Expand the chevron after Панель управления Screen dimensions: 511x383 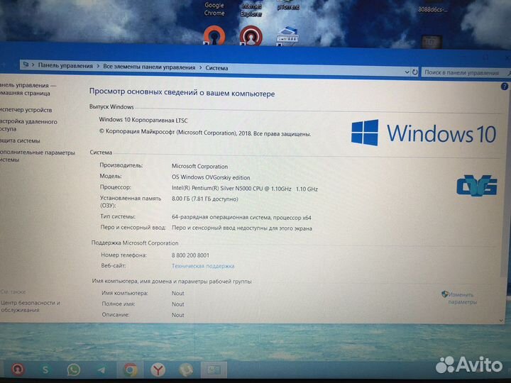coord(98,66)
